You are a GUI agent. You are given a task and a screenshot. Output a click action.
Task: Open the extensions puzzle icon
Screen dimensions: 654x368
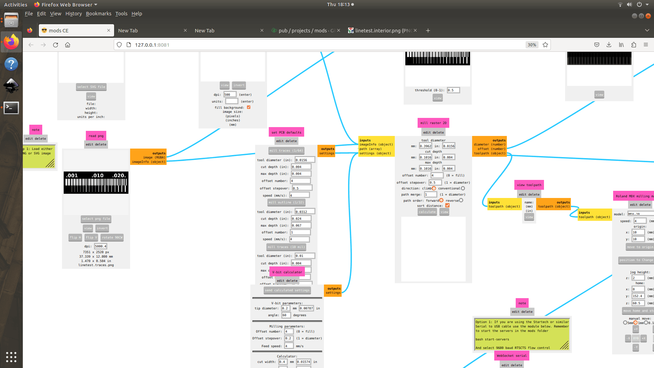pos(634,45)
